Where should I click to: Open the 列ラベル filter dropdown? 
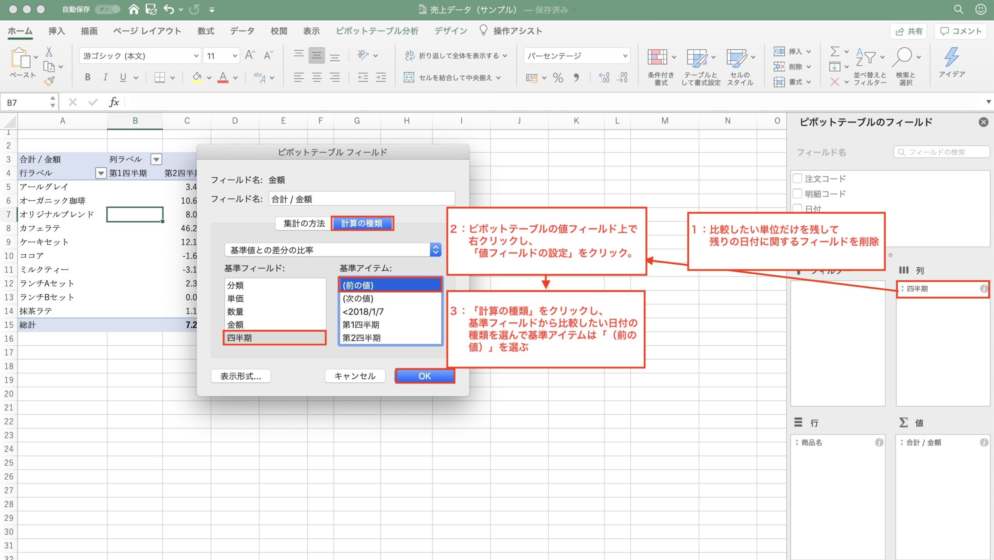point(156,159)
